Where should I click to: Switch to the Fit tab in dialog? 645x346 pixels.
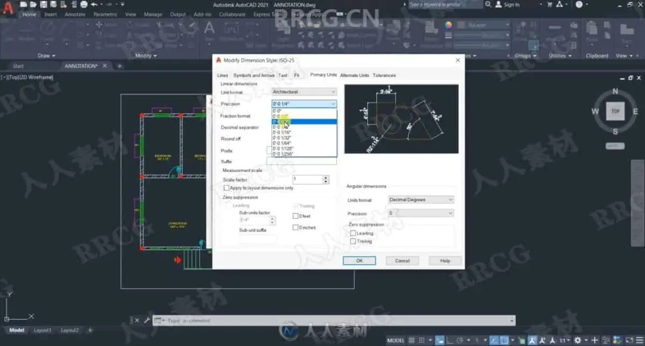(x=296, y=75)
